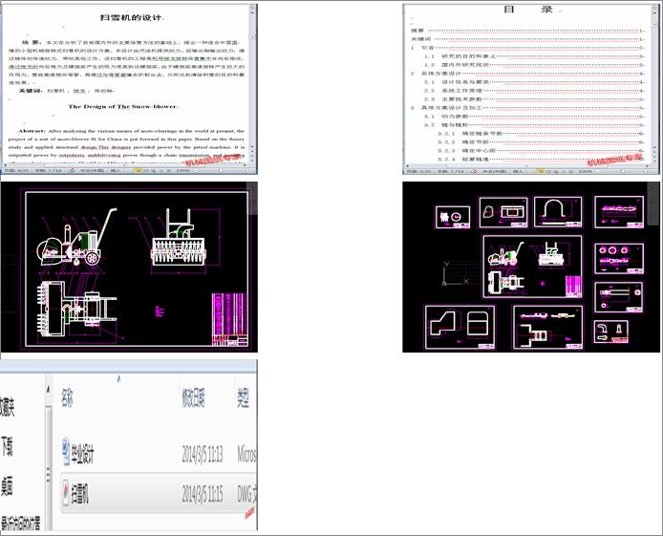This screenshot has height=536, width=663.
Task: Click zoom-in plus button in contents Word window
Action: coord(647,172)
